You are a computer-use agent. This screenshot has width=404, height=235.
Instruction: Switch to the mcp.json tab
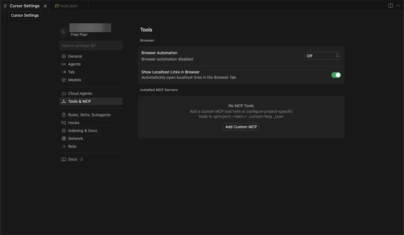coord(69,5)
